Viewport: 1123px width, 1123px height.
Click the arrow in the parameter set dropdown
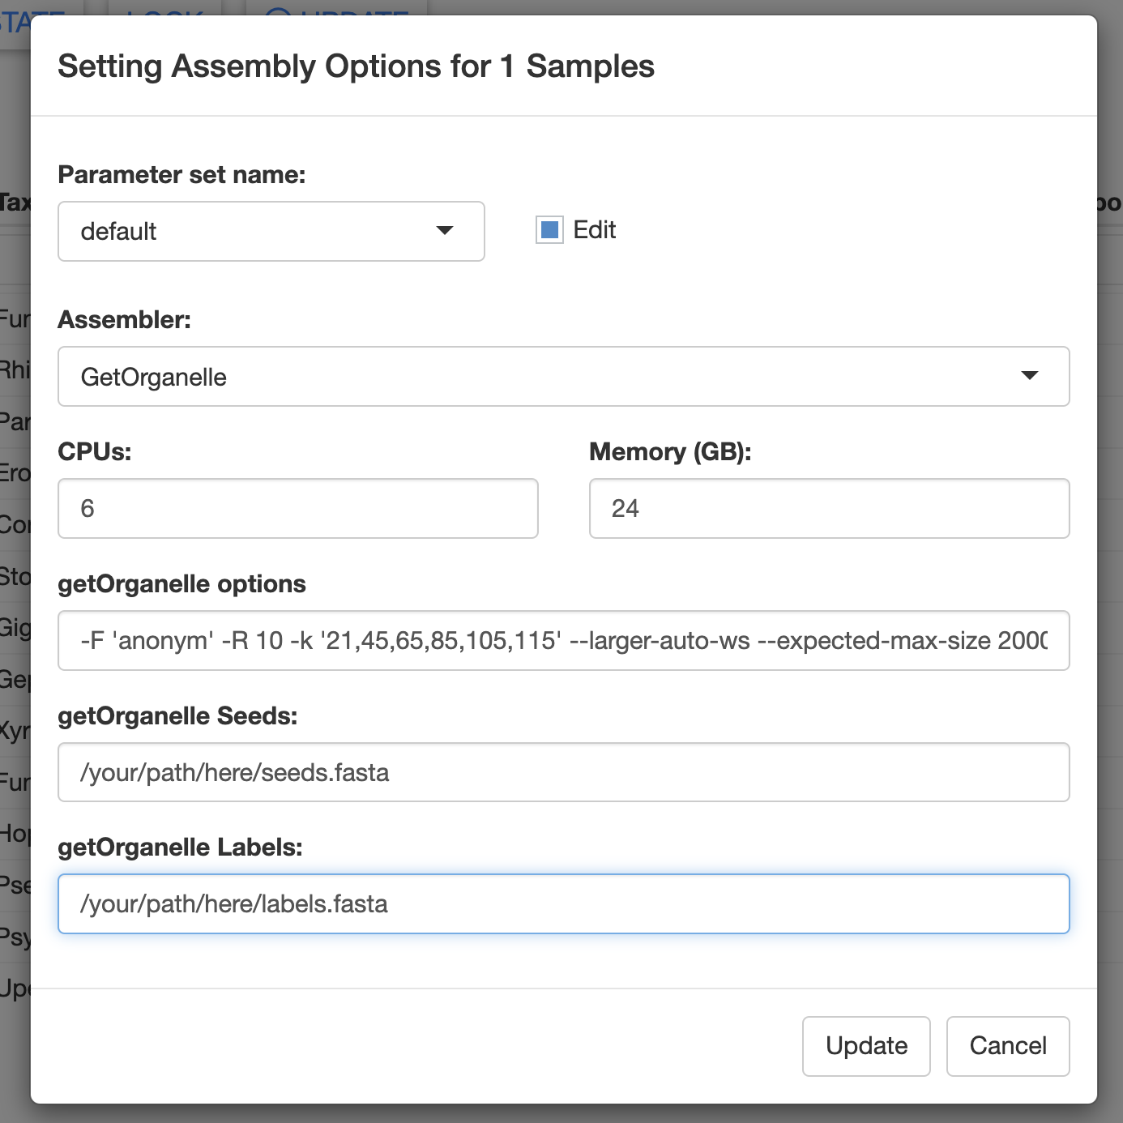(445, 231)
